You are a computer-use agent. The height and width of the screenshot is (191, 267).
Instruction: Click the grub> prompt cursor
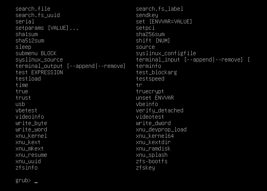point(36,182)
